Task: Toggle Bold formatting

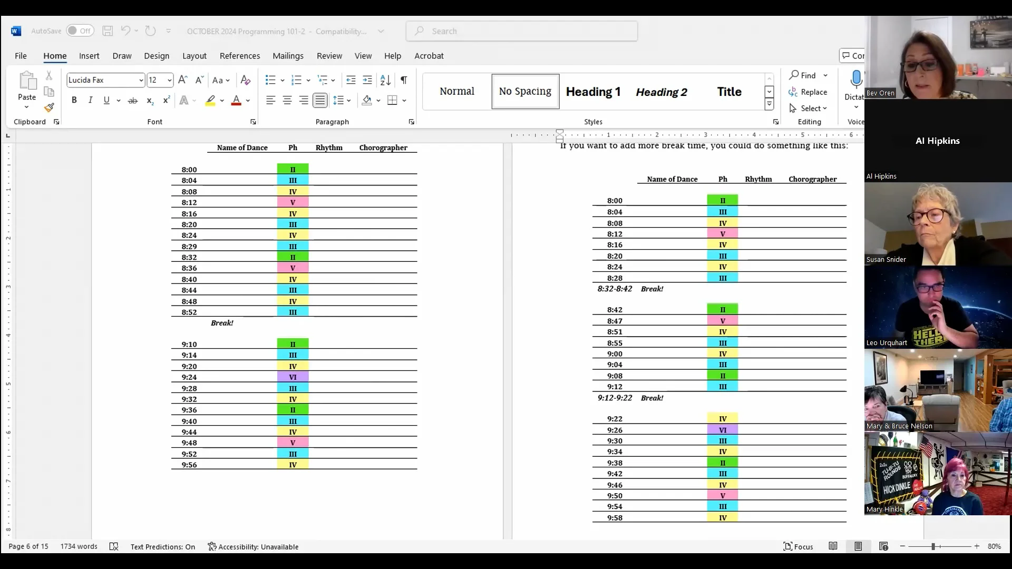Action: pyautogui.click(x=74, y=100)
